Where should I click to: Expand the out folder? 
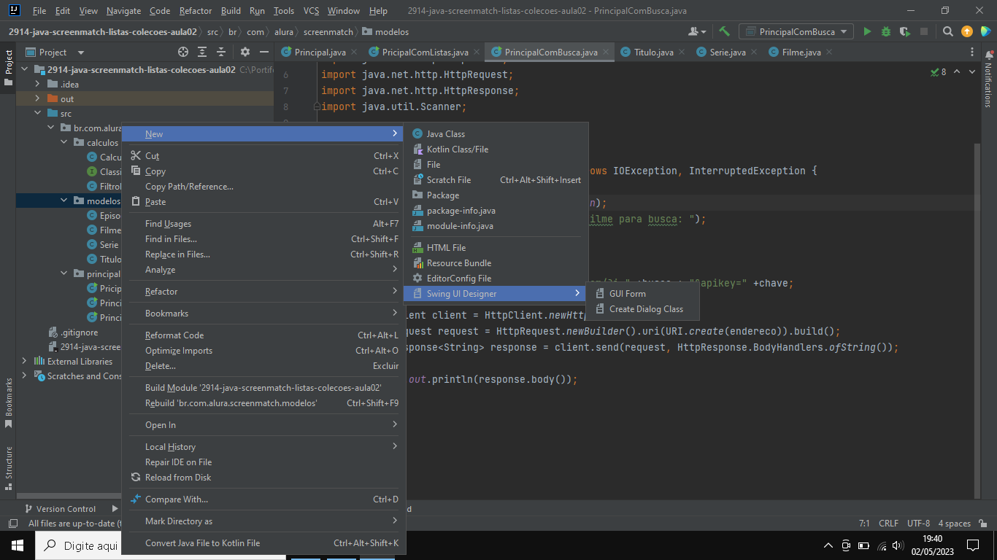[x=39, y=99]
